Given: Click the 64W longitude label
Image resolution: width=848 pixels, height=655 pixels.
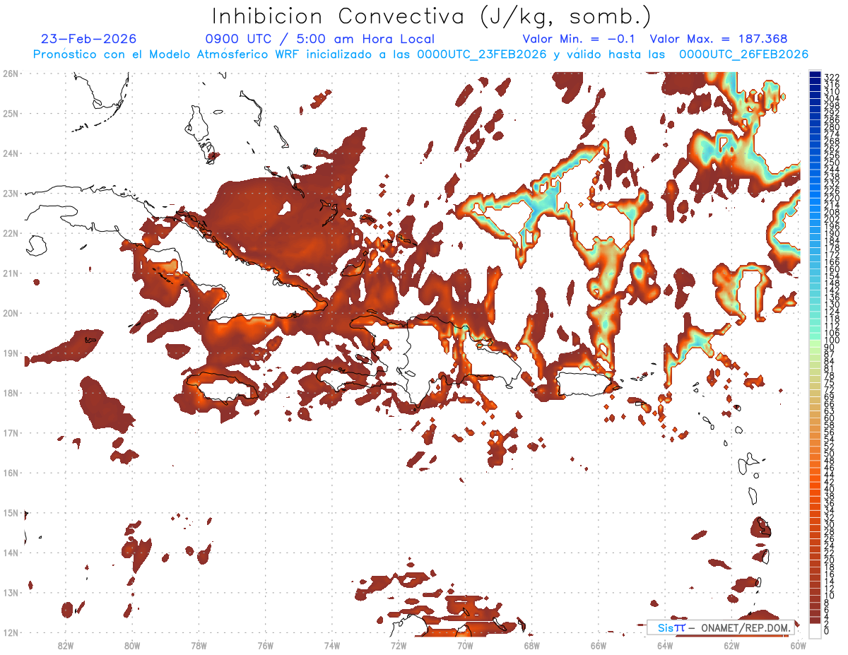Looking at the screenshot, I should pos(665,645).
